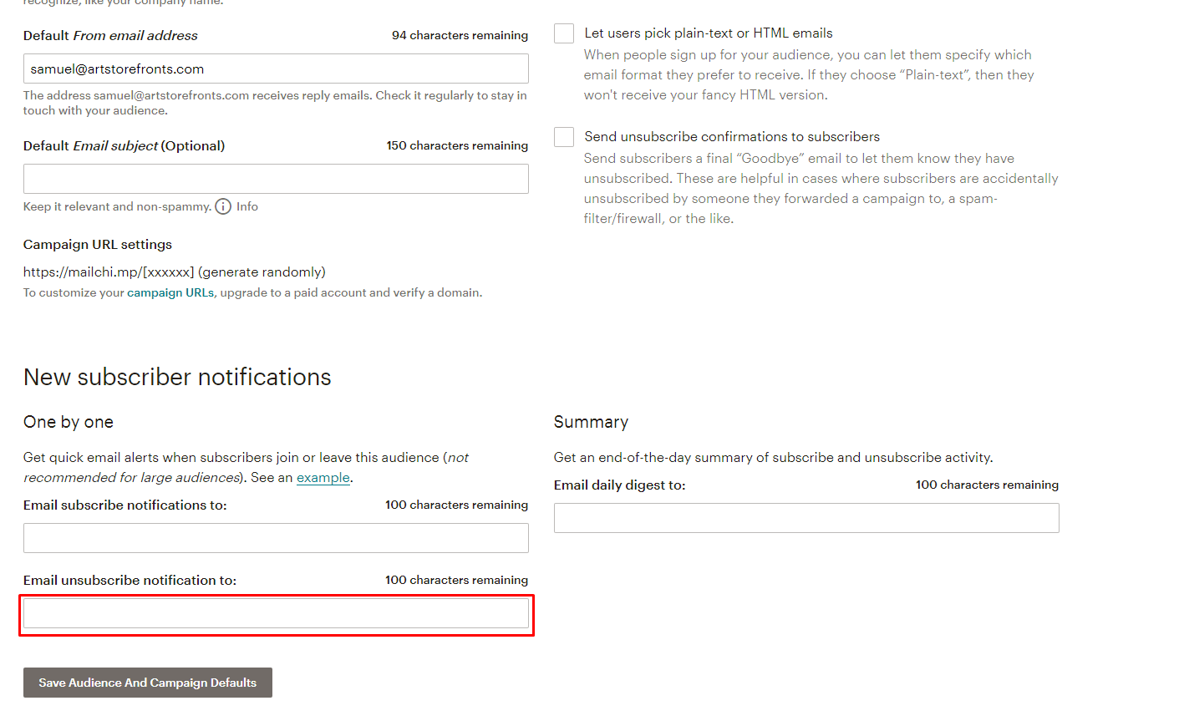Viewport: 1179px width, 721px height.
Task: Click the 'New subscriber notifications' heading
Action: click(177, 378)
